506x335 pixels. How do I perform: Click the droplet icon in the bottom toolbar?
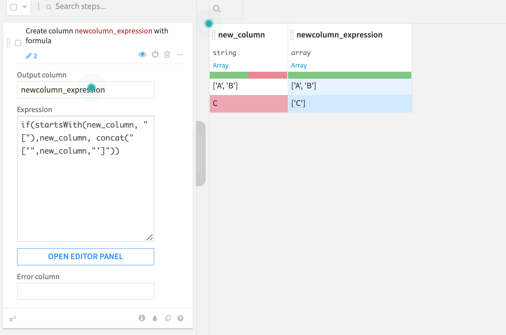[x=155, y=318]
